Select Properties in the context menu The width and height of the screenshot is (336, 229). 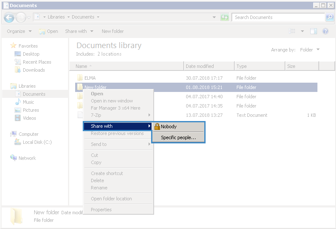click(101, 210)
